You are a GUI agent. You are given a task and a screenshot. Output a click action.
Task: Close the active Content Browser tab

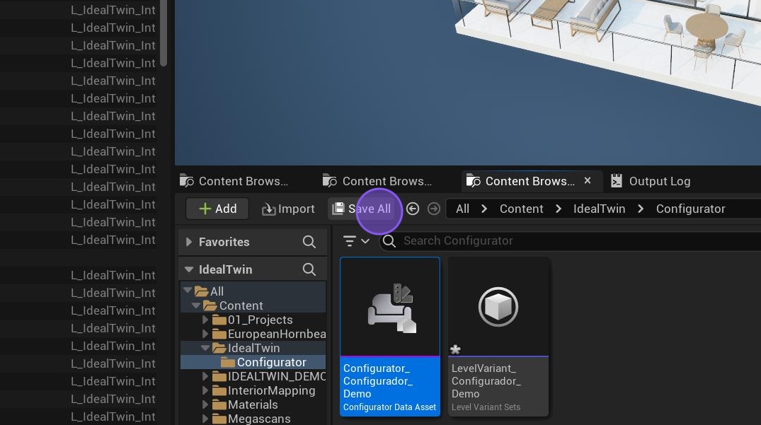pyautogui.click(x=588, y=181)
